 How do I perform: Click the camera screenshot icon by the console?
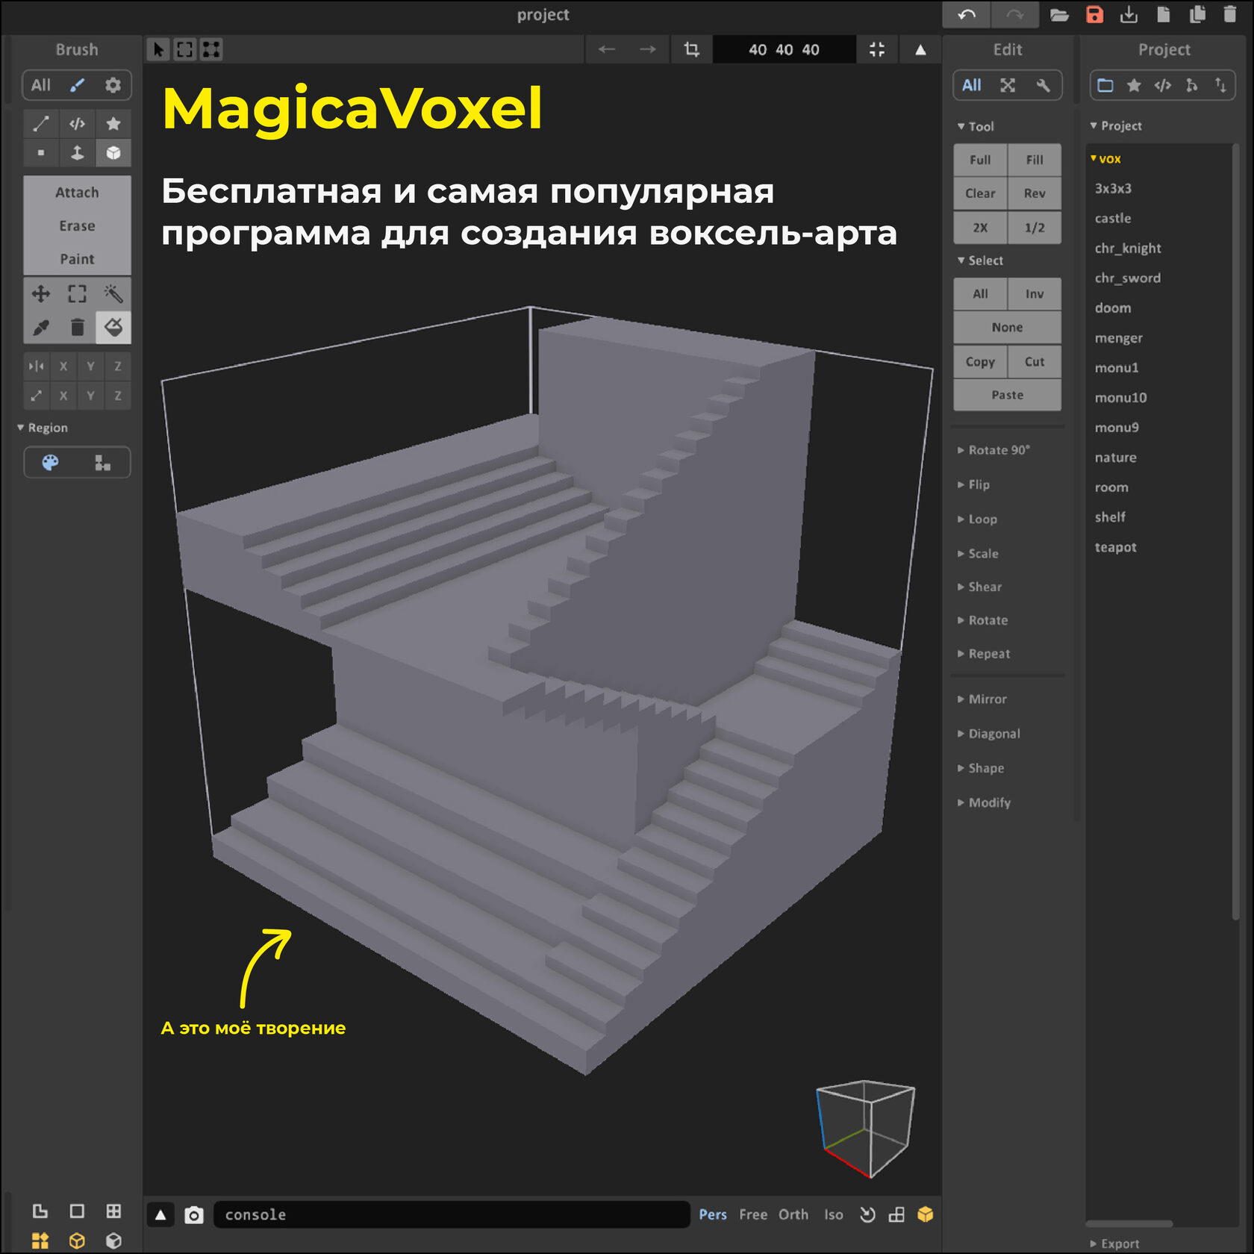[x=194, y=1215]
